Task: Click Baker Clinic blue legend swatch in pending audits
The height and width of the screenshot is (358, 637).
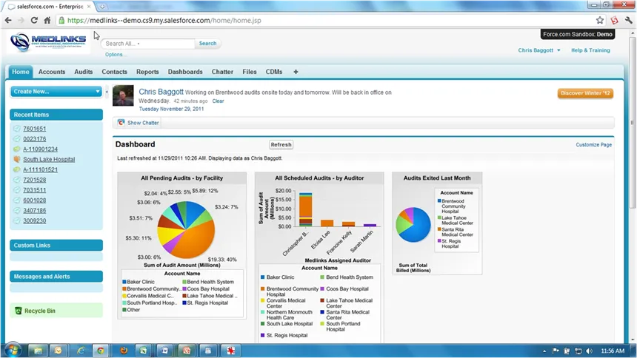Action: pos(124,282)
